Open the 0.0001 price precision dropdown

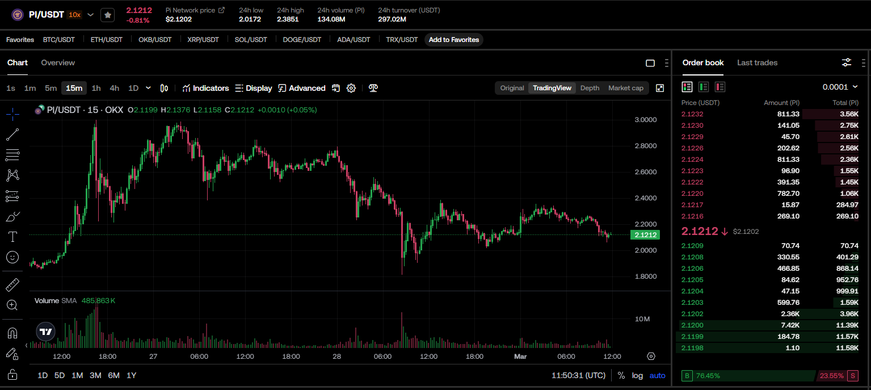tap(840, 87)
